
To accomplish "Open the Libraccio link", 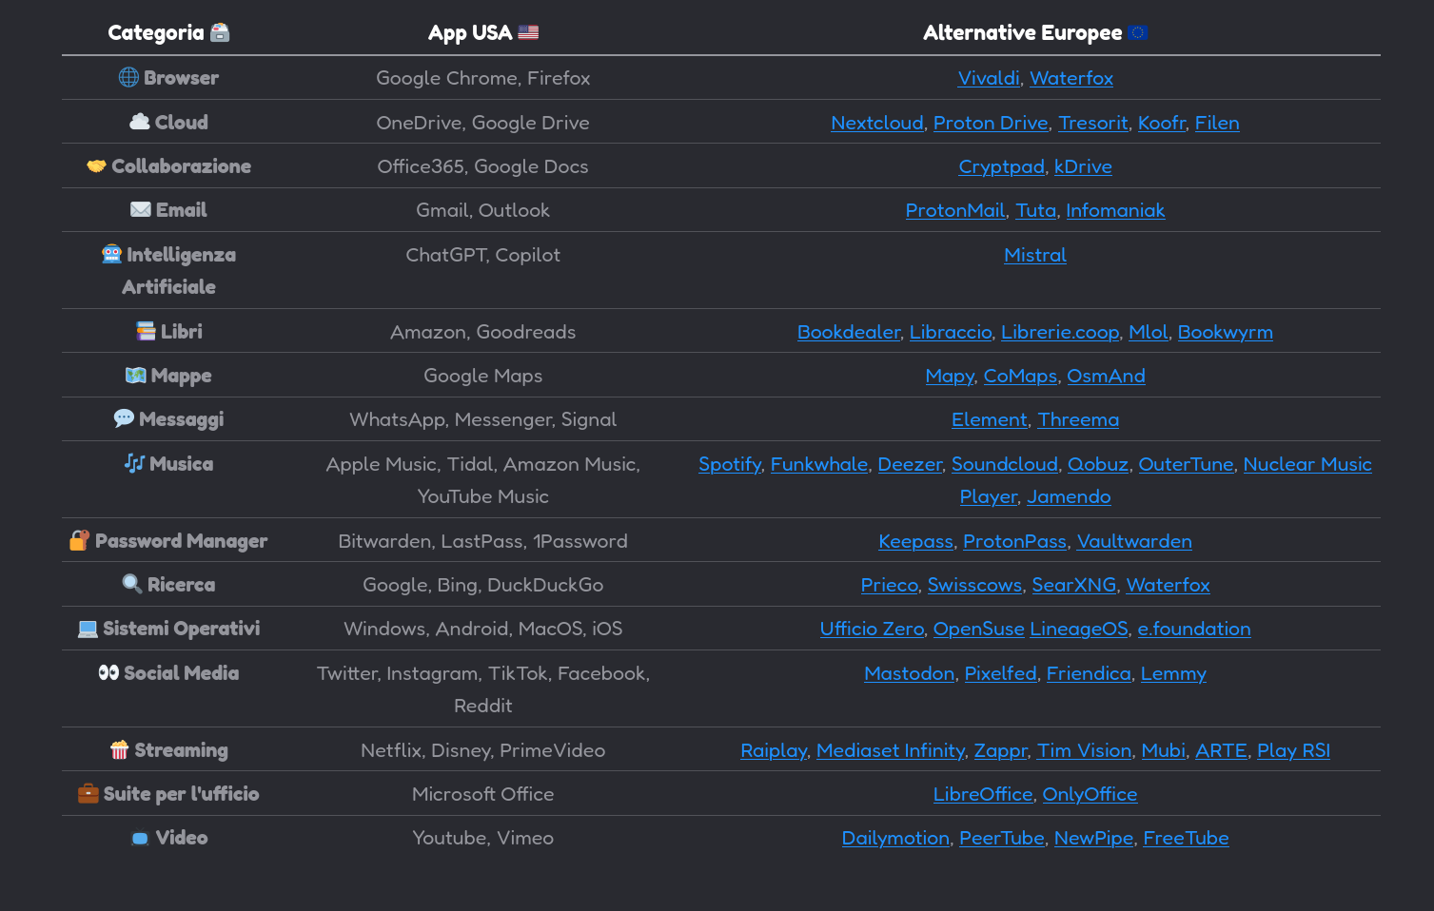I will point(951,332).
